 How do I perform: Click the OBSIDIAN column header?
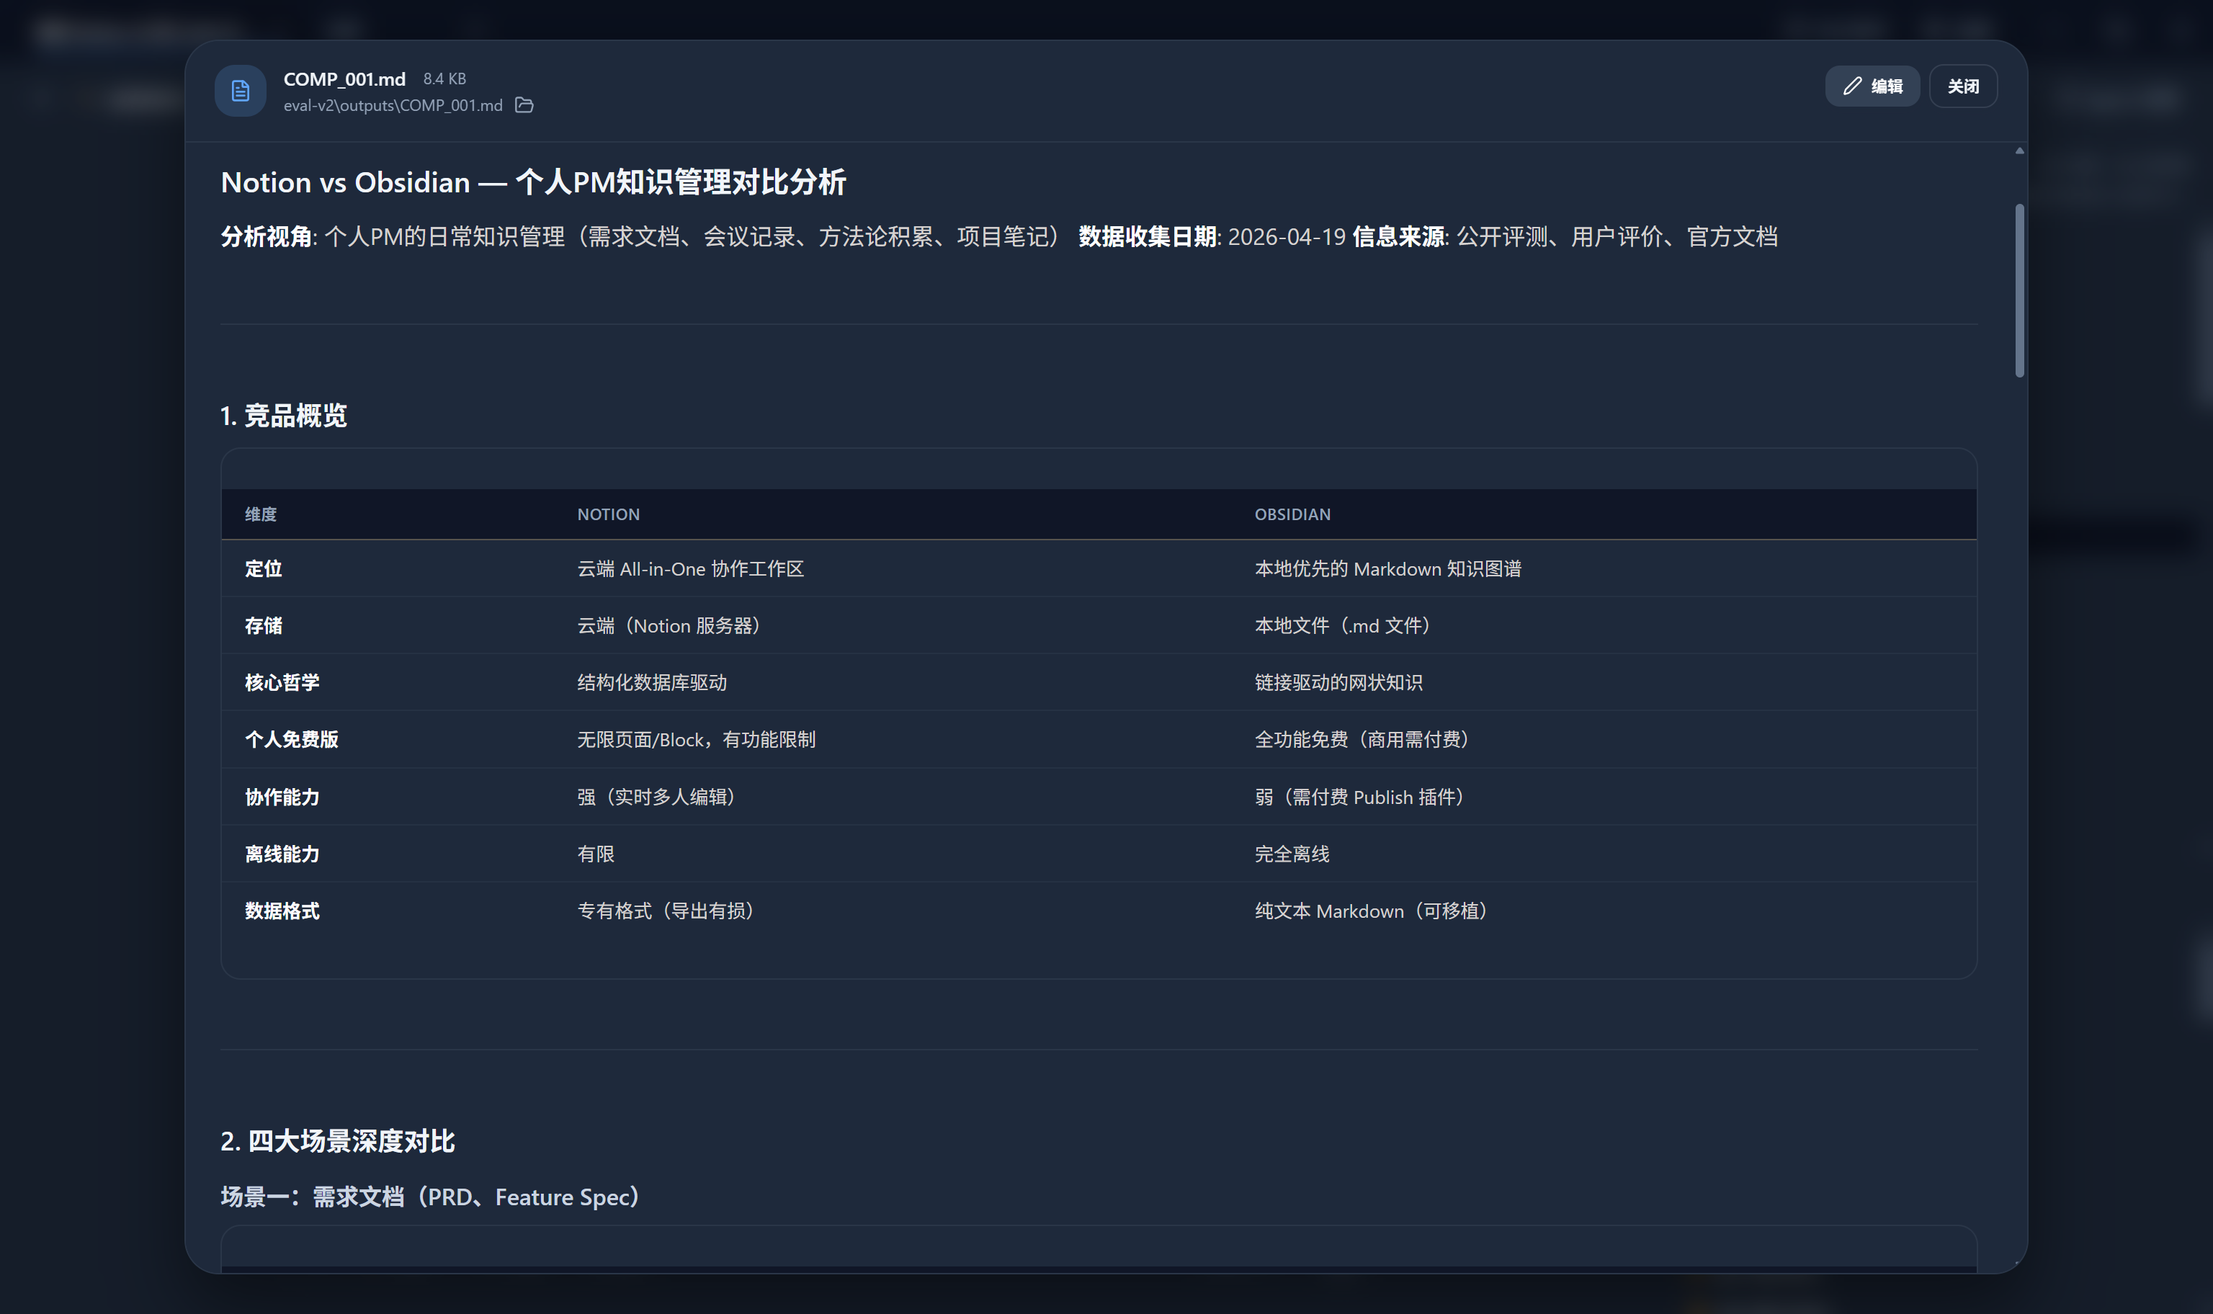(x=1292, y=514)
